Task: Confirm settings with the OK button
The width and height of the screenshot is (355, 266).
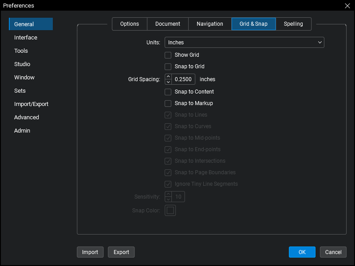Action: click(x=302, y=252)
